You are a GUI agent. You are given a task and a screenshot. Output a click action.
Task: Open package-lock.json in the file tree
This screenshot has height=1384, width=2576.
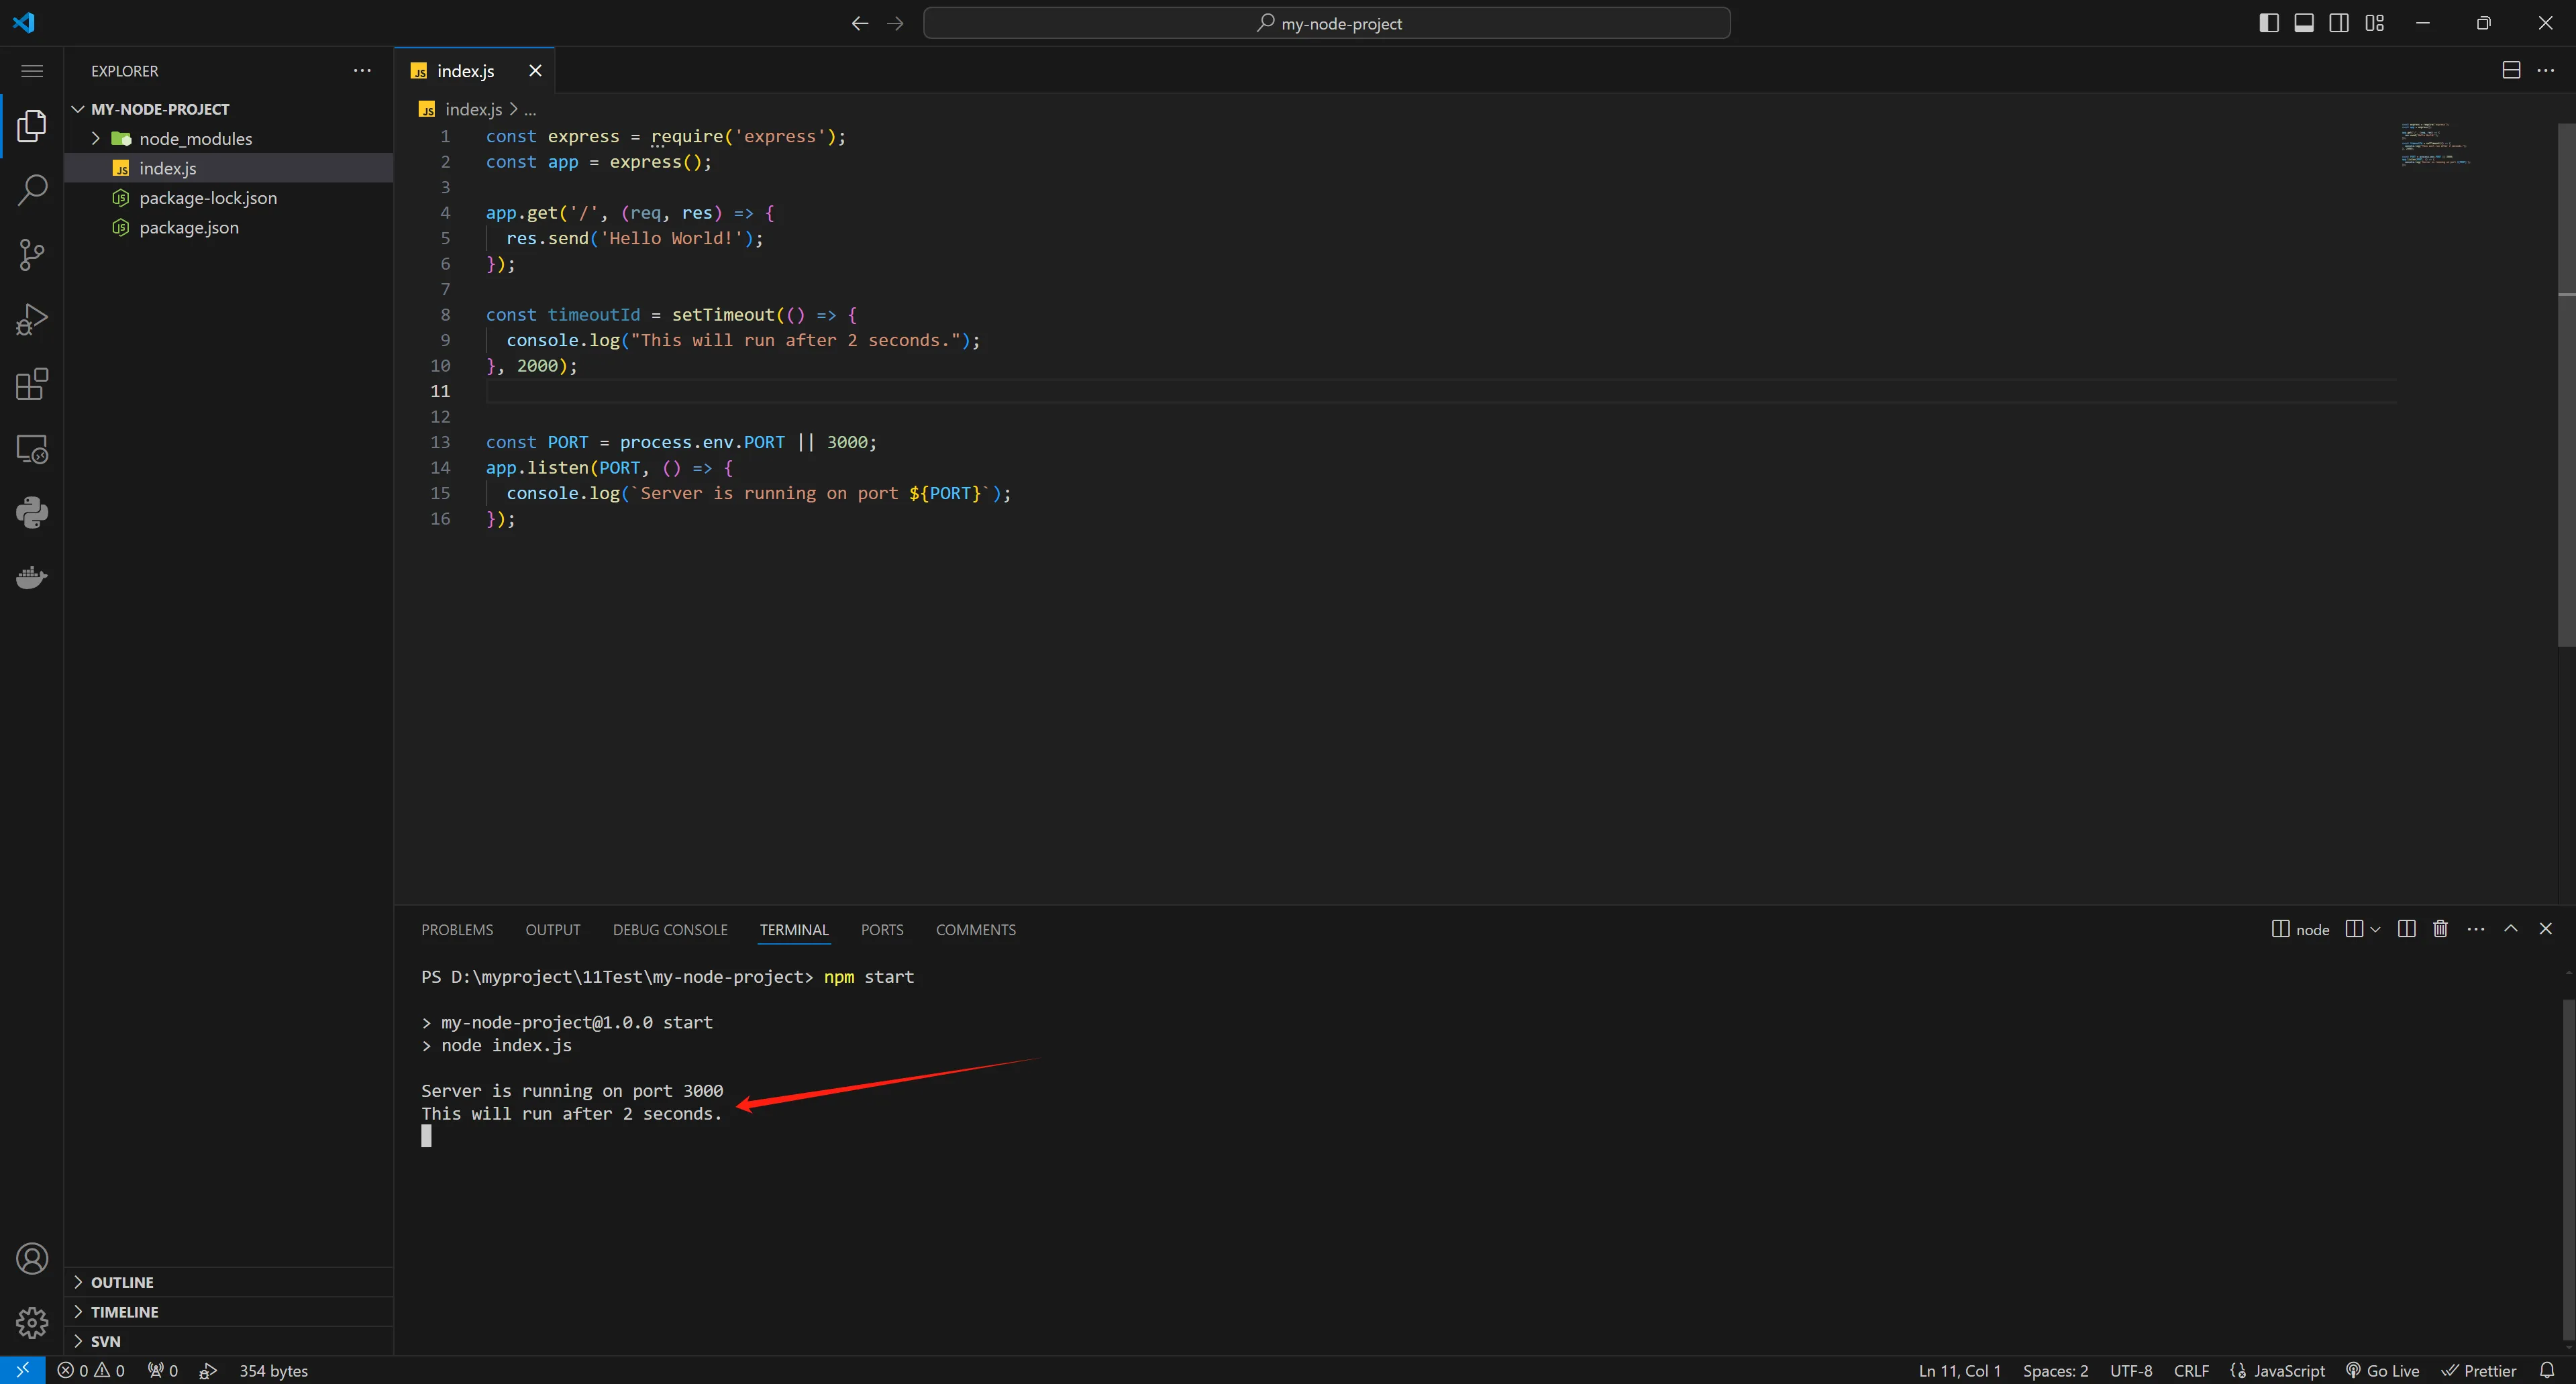click(x=228, y=198)
